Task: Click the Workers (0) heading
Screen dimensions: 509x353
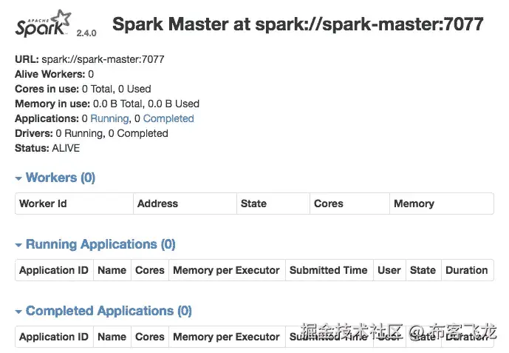Action: (x=61, y=178)
